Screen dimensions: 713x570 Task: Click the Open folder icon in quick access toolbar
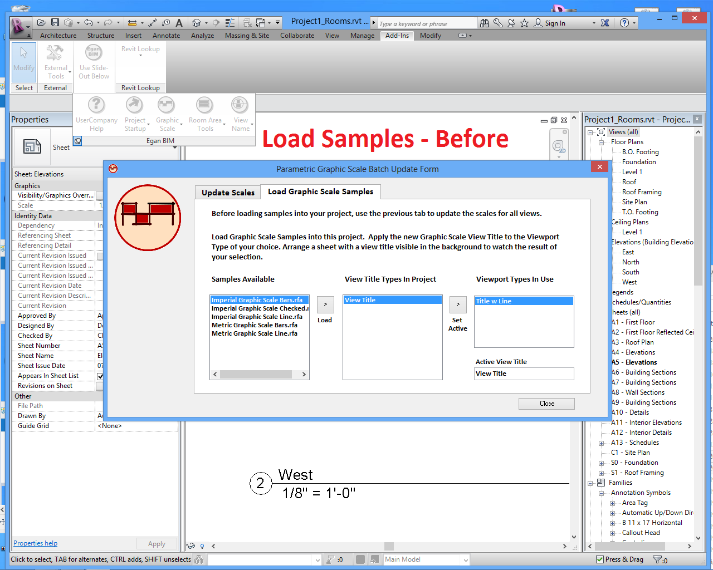(42, 23)
